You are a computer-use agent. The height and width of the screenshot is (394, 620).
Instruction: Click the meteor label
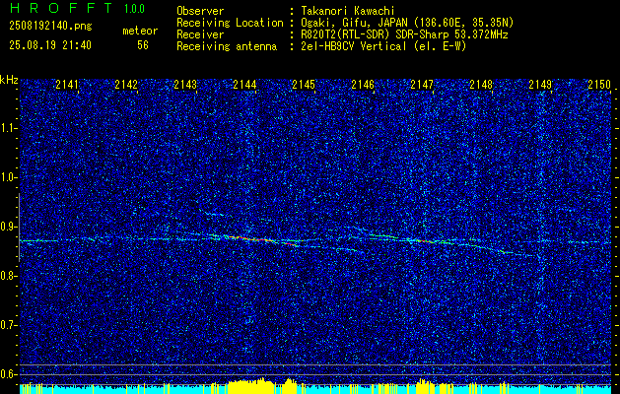click(140, 31)
